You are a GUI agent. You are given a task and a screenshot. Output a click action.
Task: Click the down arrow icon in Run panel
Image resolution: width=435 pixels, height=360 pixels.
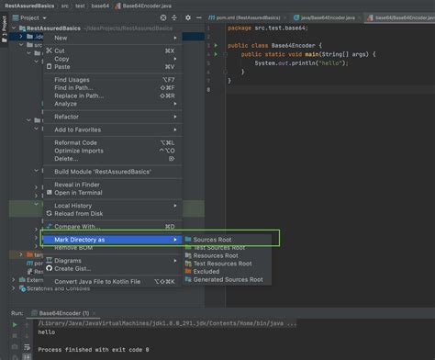[27, 335]
